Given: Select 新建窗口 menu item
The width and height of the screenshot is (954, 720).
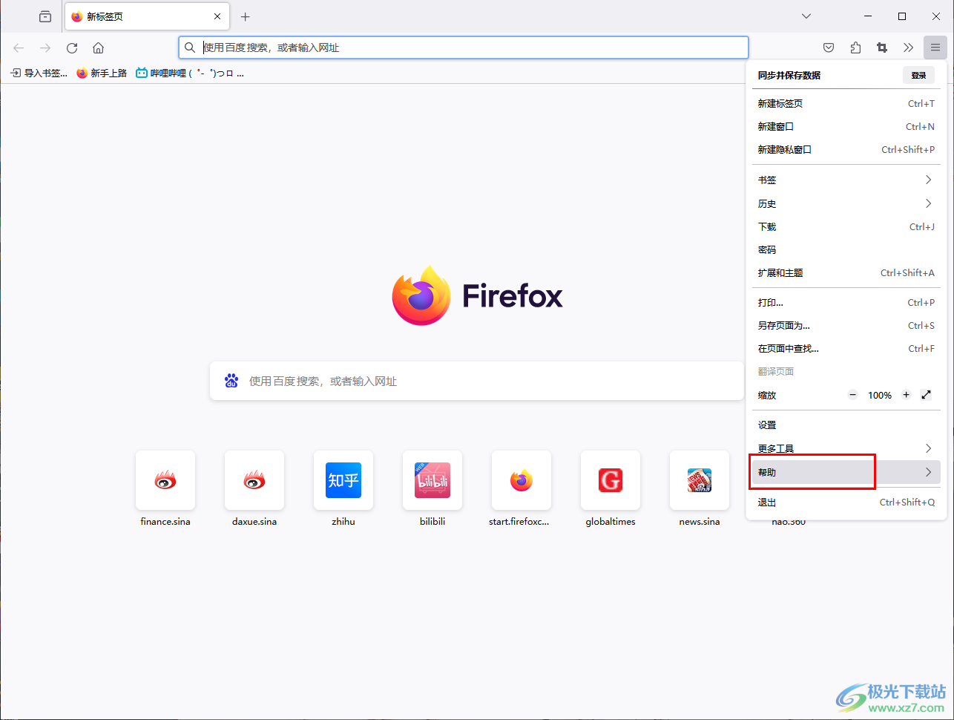Looking at the screenshot, I should click(846, 126).
